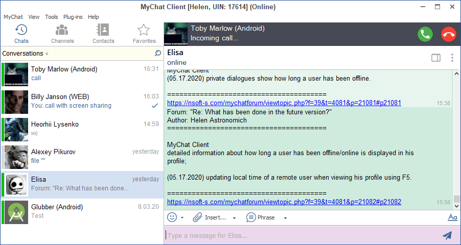Screen dimensions: 461x245
Task: Expand the emoji dropdown arrow
Action: [182, 217]
